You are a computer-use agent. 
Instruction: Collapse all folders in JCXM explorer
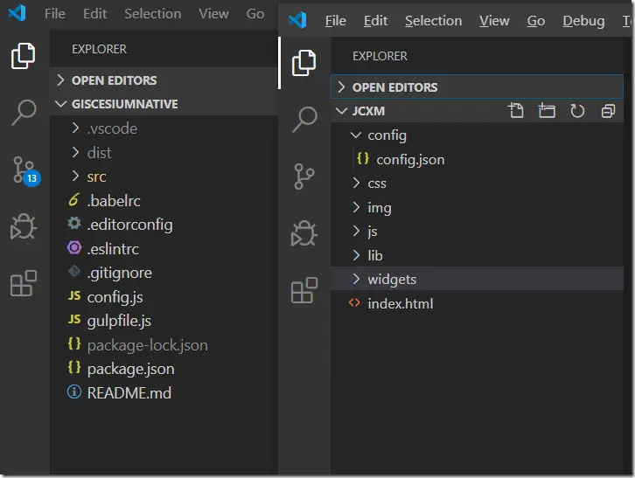click(608, 111)
